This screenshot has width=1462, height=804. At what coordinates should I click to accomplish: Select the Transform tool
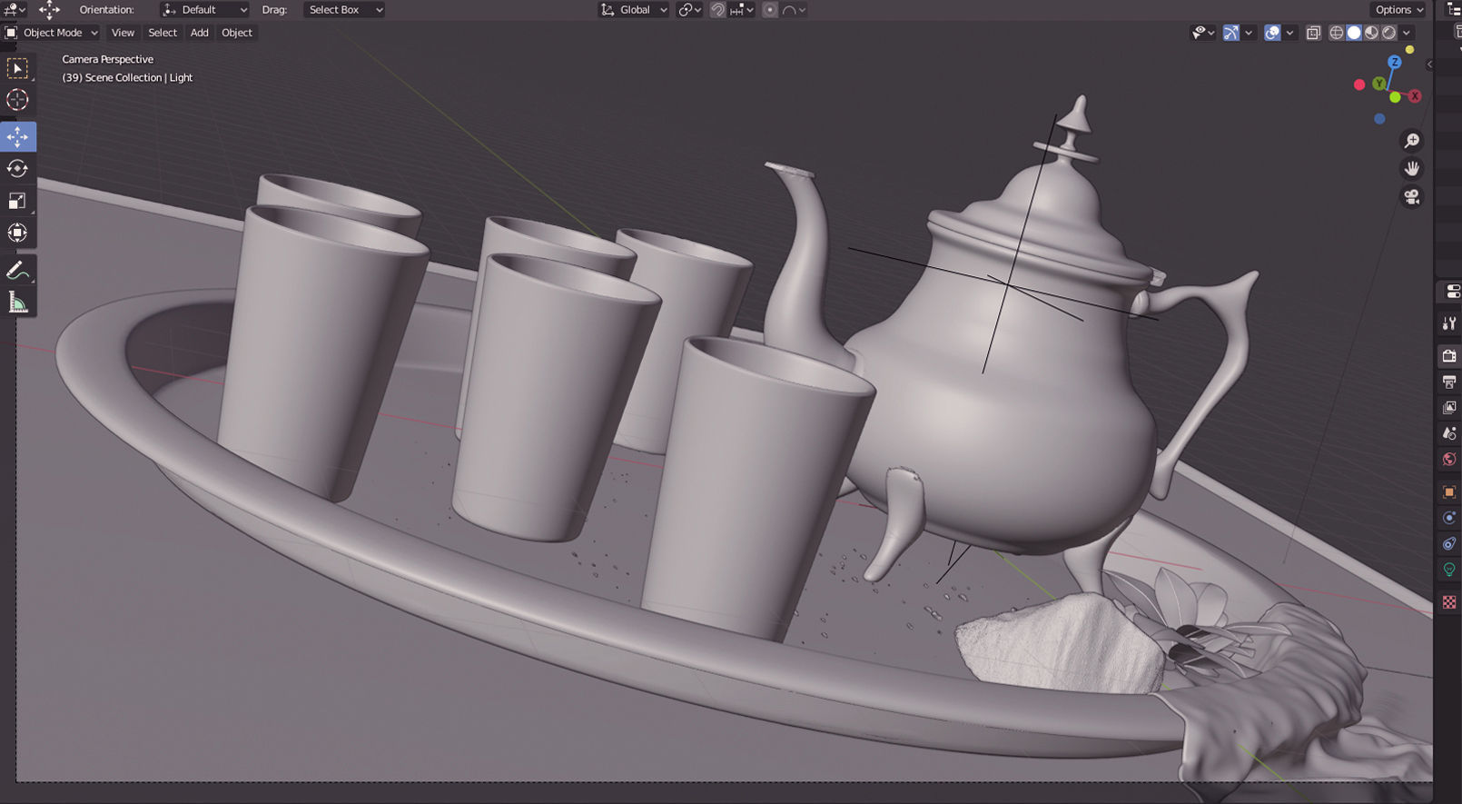17,233
